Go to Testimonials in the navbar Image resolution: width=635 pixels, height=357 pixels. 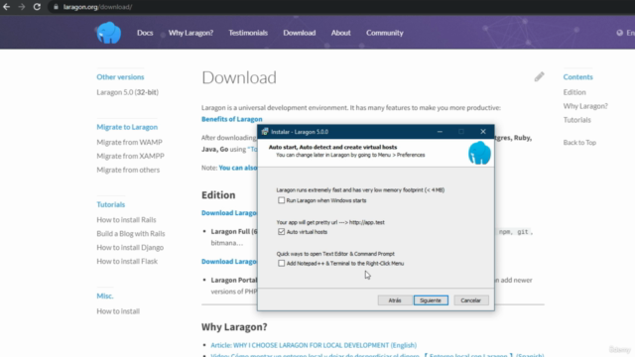248,33
